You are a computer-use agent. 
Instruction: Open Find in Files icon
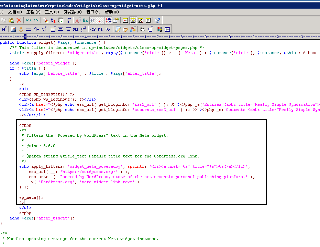[x=61, y=20]
